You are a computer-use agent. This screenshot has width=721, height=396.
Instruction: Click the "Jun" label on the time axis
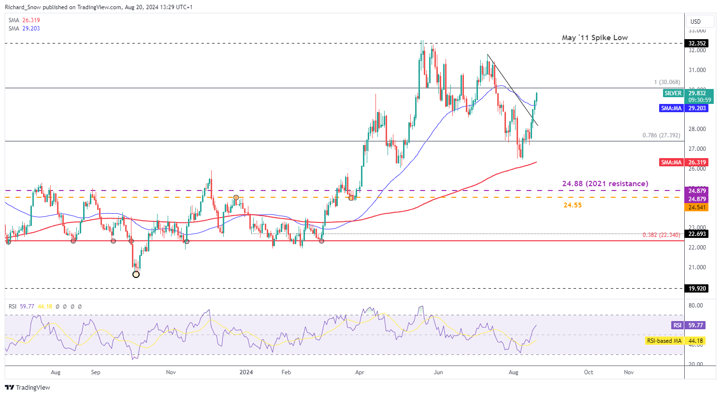pyautogui.click(x=438, y=372)
